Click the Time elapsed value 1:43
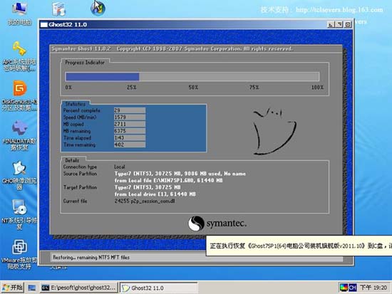392x294 pixels. pyautogui.click(x=130, y=137)
